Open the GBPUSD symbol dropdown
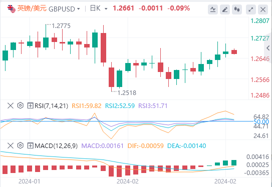The height and width of the screenshot is (187, 272). click(x=64, y=9)
